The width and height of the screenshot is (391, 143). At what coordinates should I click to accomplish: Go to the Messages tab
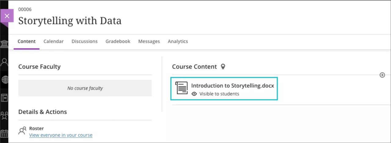149,41
